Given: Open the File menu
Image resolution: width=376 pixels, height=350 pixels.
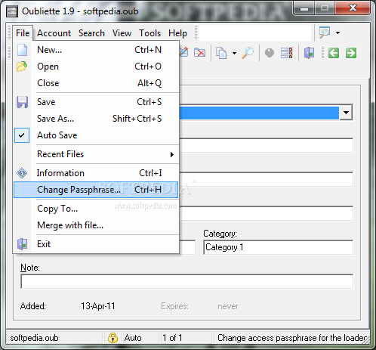Looking at the screenshot, I should tap(23, 33).
